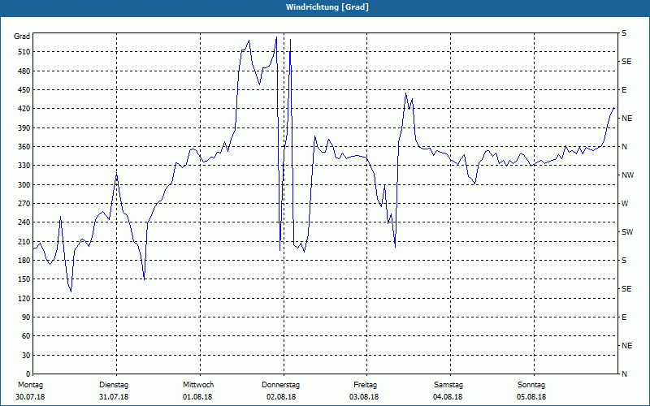Click the date 30.07.18
The height and width of the screenshot is (406, 650).
[x=30, y=397]
